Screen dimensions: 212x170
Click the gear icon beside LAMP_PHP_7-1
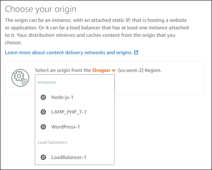click(43, 112)
